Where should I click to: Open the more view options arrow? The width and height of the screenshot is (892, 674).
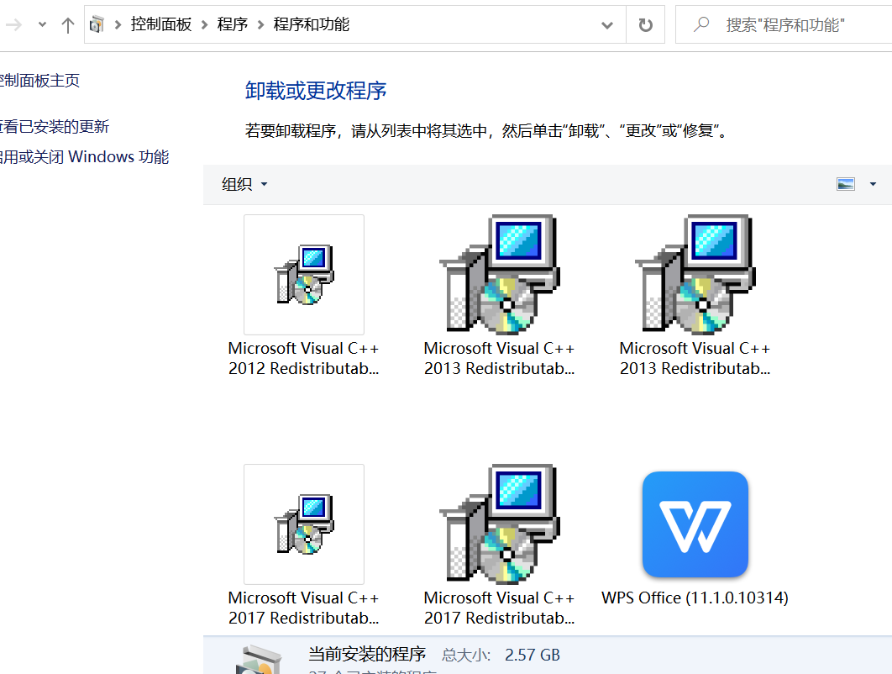pyautogui.click(x=873, y=184)
